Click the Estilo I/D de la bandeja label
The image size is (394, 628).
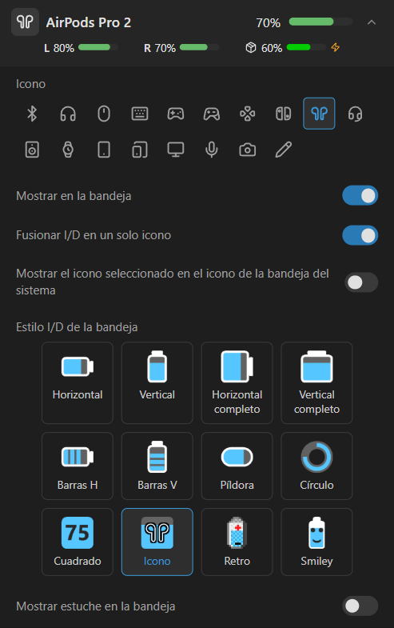click(x=77, y=327)
